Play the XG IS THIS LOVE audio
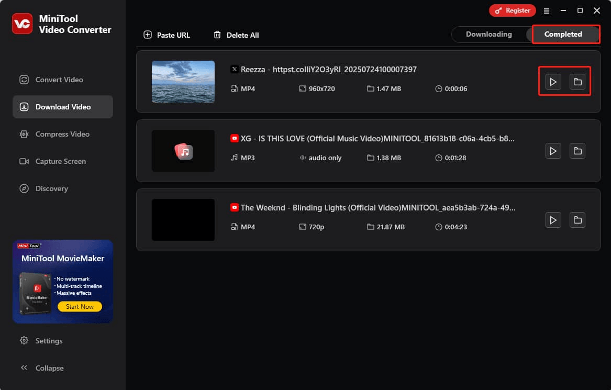Image resolution: width=611 pixels, height=390 pixels. 553,151
